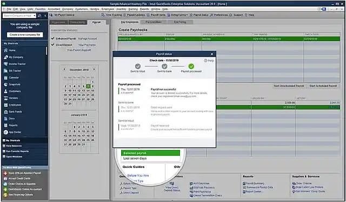The height and width of the screenshot is (202, 346).
Task: Close the Payroll status dialog
Action: [x=212, y=54]
